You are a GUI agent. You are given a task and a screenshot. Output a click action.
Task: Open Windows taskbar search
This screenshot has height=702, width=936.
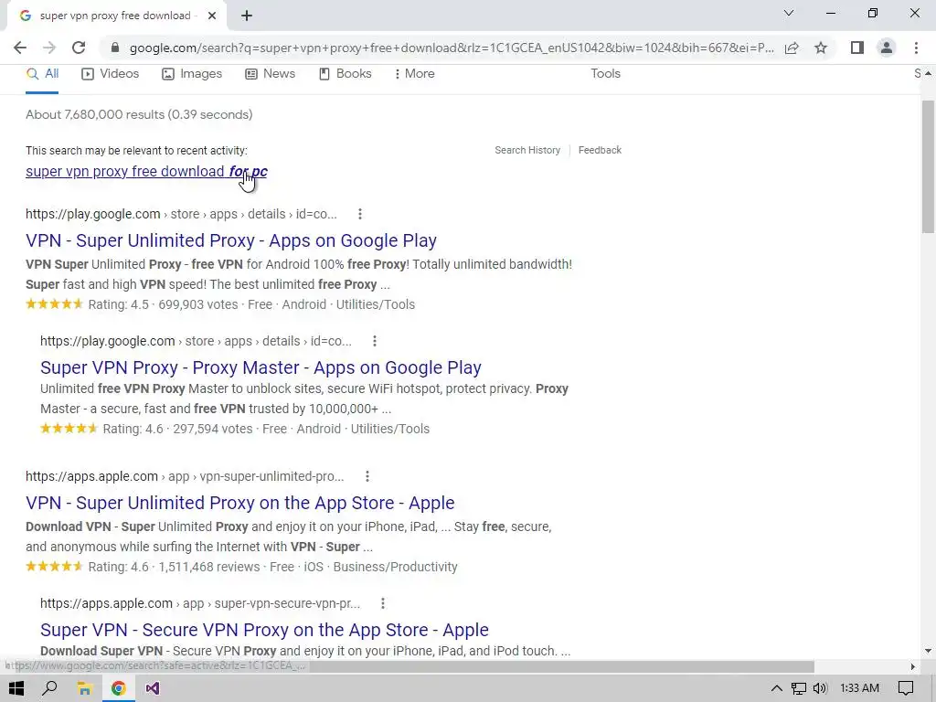[50, 688]
